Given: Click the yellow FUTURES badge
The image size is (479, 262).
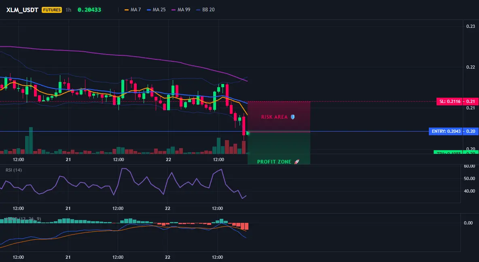Looking at the screenshot, I should [x=52, y=10].
